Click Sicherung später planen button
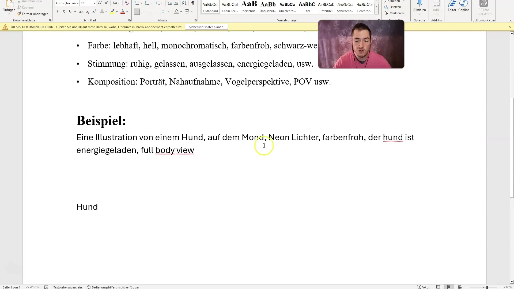Viewport: 514px width, 289px height. (206, 27)
